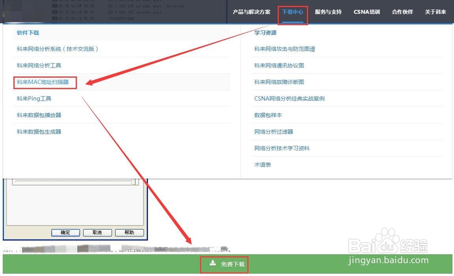This screenshot has width=454, height=276.
Task: Open the 下载中心 navigation menu
Action: tap(292, 12)
